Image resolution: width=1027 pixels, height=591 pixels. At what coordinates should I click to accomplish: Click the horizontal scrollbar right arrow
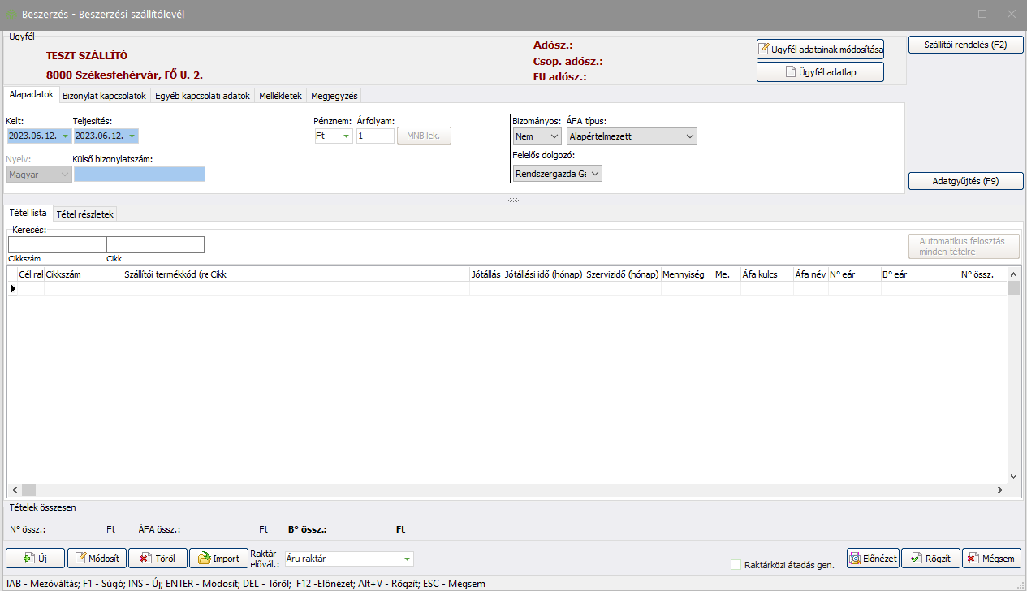pyautogui.click(x=1000, y=490)
